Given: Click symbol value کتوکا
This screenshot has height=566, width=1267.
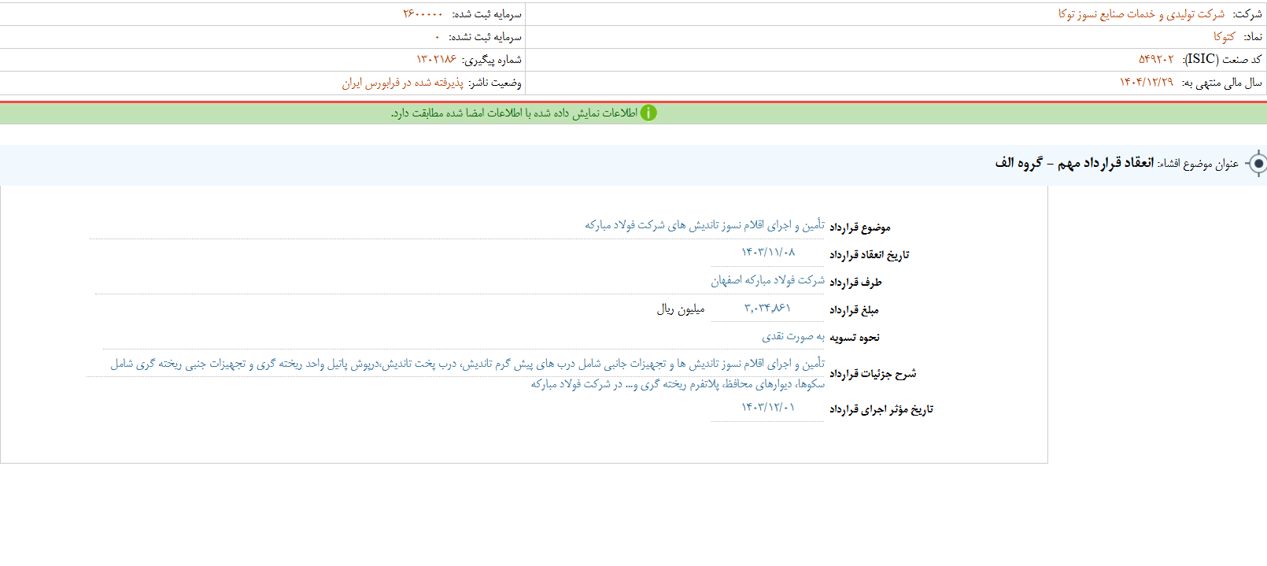Looking at the screenshot, I should coord(1225,37).
